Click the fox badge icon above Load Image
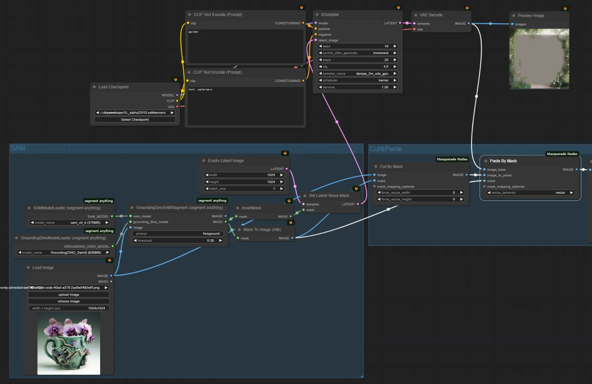 [109, 260]
